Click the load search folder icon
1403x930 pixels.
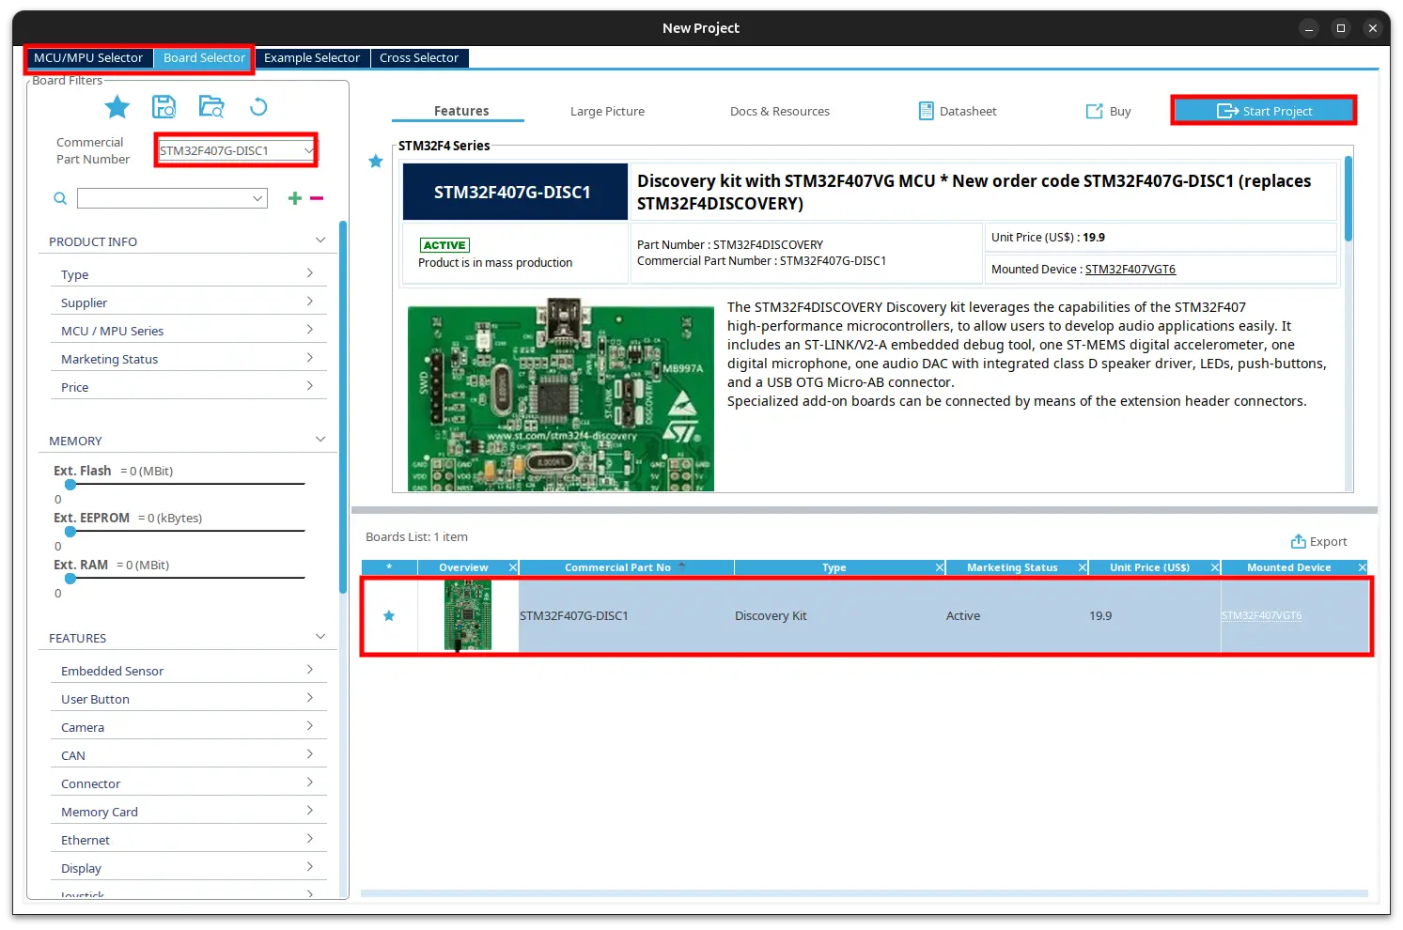[211, 107]
